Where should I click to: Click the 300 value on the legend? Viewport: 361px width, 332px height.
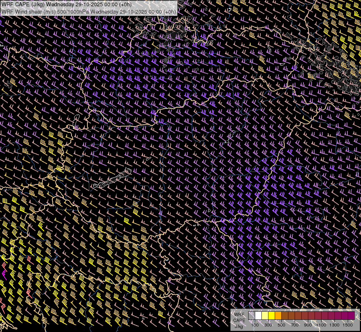pos(268,325)
